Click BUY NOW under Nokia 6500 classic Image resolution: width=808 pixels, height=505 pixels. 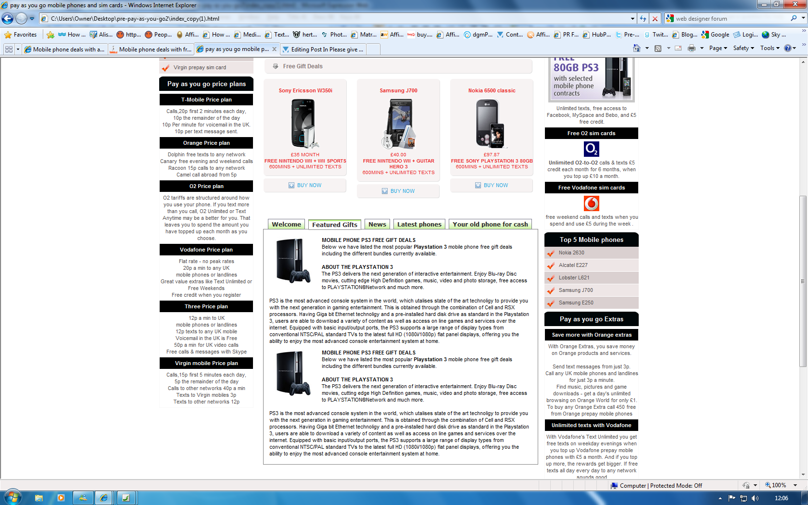492,185
